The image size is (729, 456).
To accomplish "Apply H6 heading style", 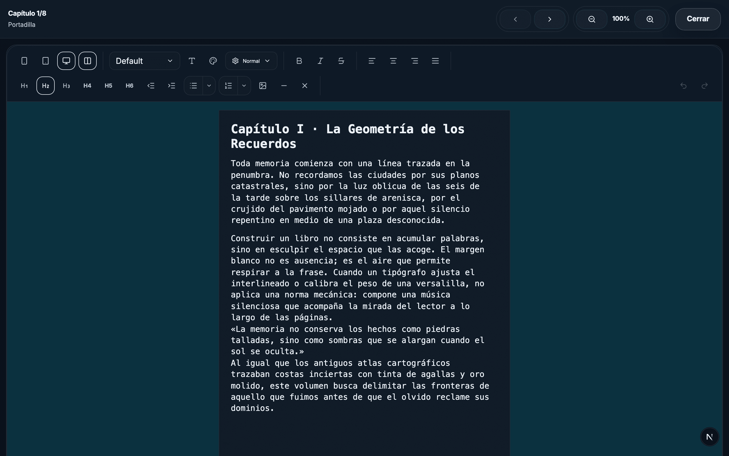I will [x=130, y=86].
